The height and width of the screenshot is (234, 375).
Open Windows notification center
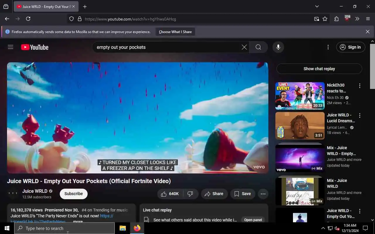(x=365, y=228)
